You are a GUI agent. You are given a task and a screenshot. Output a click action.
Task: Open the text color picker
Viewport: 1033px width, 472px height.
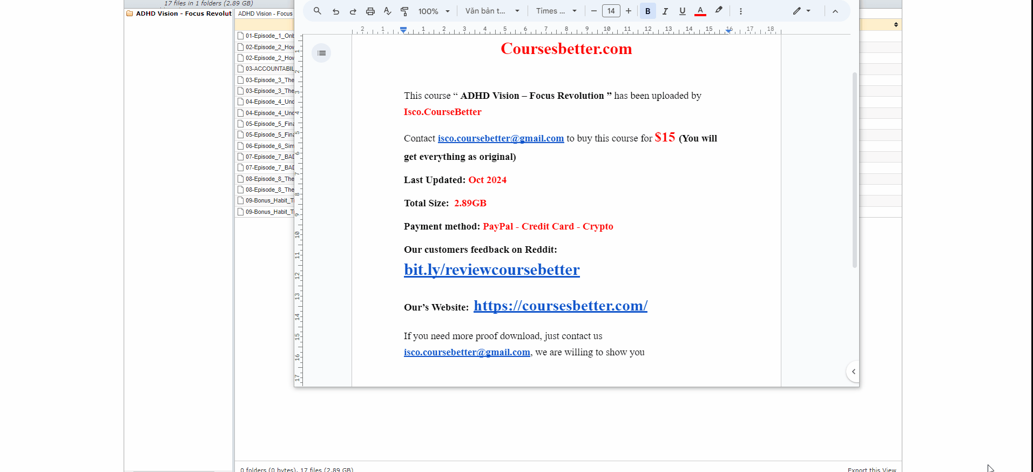click(x=700, y=11)
